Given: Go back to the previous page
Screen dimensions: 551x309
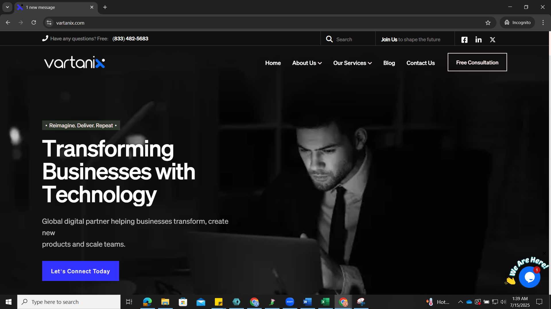Looking at the screenshot, I should 8,23.
